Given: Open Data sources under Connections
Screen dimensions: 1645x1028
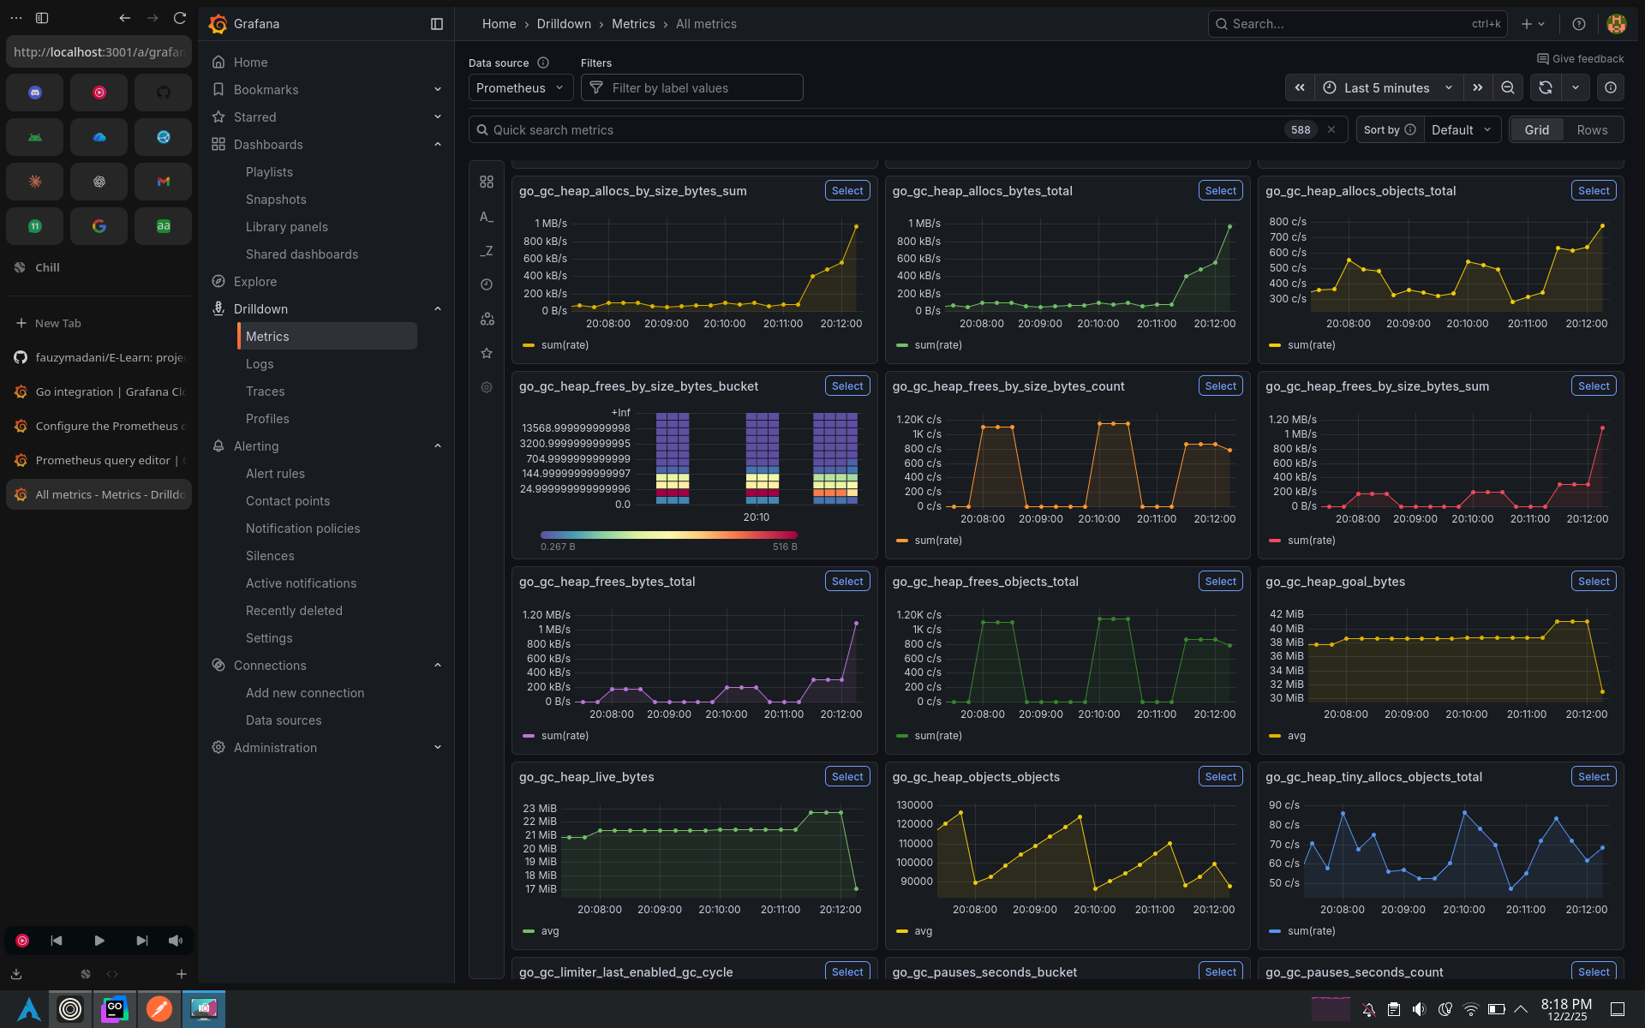Looking at the screenshot, I should (284, 720).
